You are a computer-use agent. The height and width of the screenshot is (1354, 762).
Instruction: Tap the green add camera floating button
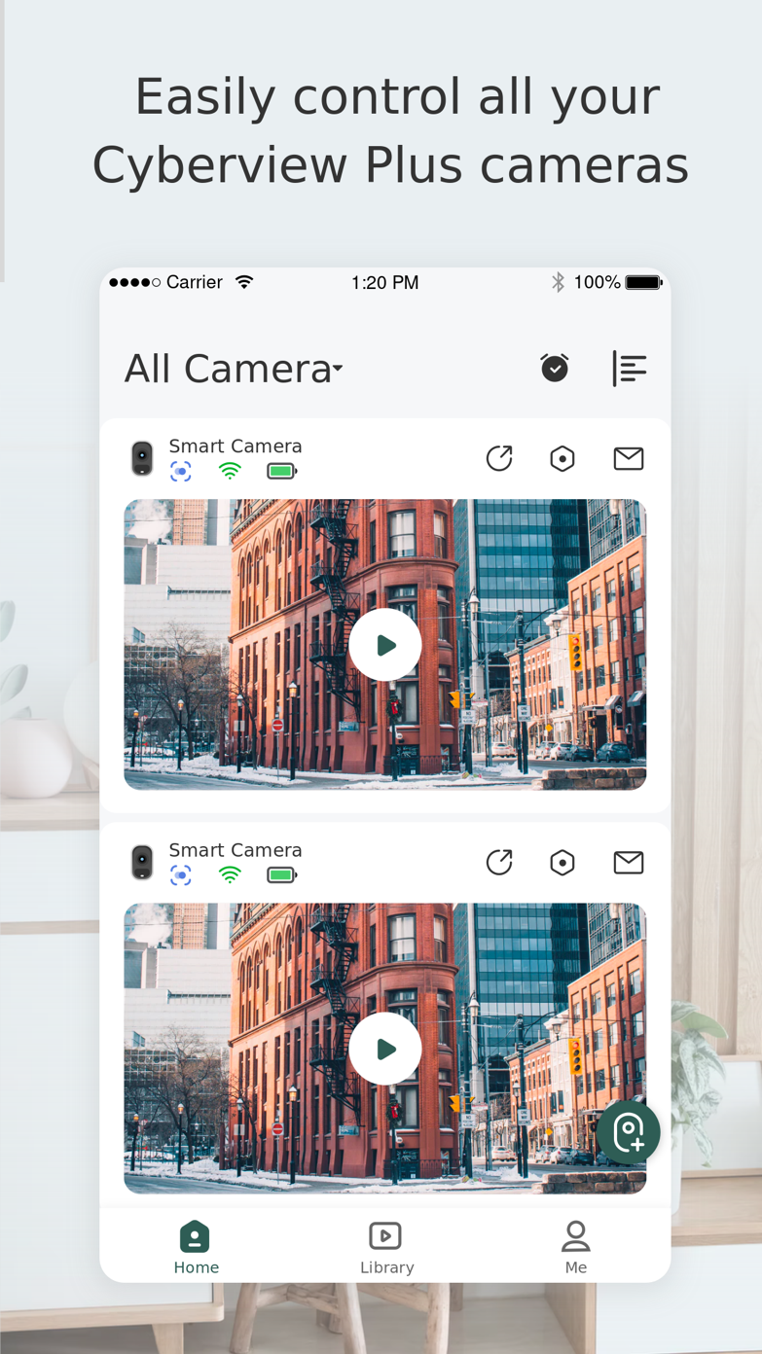[x=629, y=1132]
